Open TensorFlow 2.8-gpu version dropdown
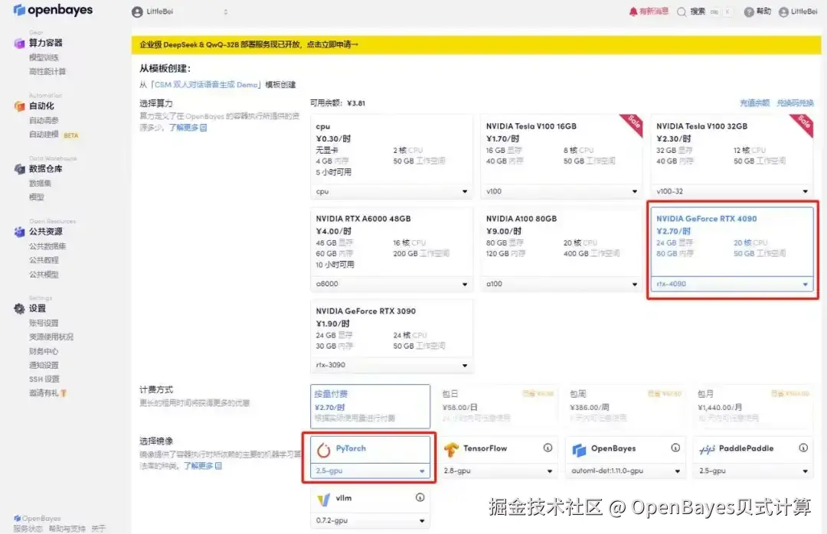Screen dimensions: 827x534 point(498,471)
